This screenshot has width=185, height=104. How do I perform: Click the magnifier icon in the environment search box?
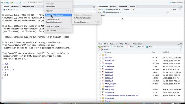168,12
